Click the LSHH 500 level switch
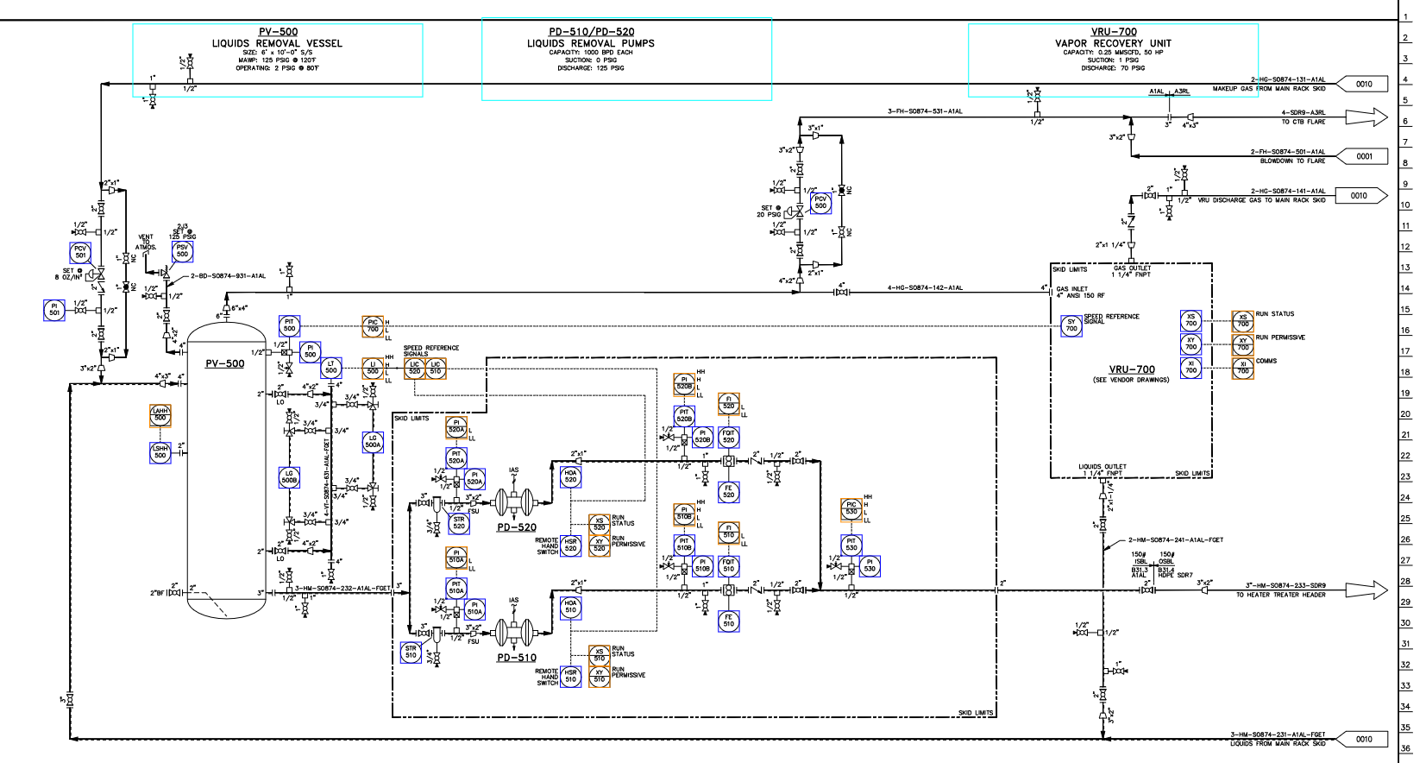Viewport: 1426px width, 763px height. point(160,452)
